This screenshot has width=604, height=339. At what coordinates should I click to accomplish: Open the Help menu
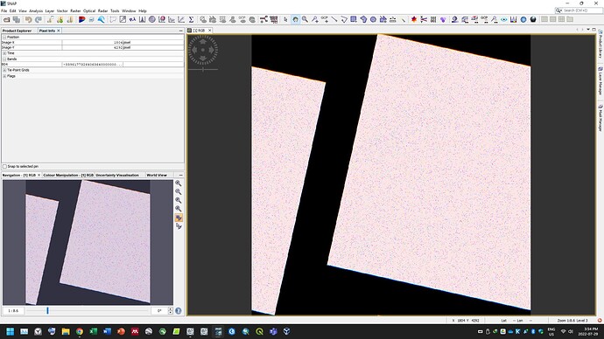point(143,10)
